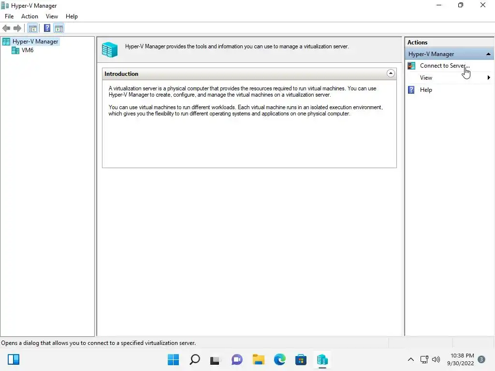The width and height of the screenshot is (495, 371).
Task: Click the network tray icon
Action: click(424, 359)
